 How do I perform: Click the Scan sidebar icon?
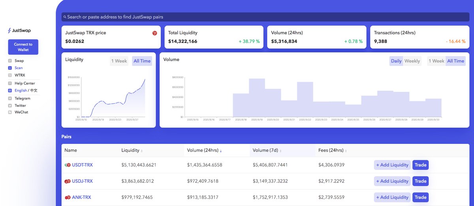pos(10,68)
